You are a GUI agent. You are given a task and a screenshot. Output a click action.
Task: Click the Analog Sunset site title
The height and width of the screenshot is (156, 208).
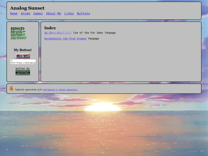coord(27,8)
